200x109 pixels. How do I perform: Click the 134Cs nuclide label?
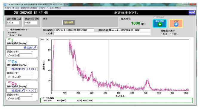pos(12,62)
